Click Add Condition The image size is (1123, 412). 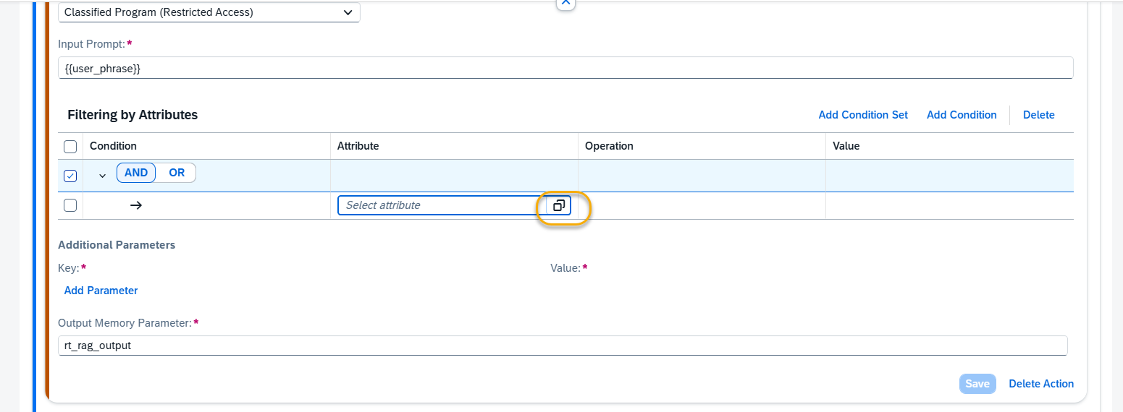click(962, 115)
